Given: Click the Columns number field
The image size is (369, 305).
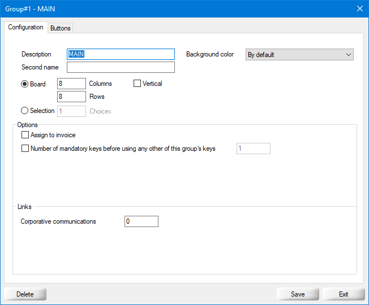Looking at the screenshot, I should click(x=72, y=84).
